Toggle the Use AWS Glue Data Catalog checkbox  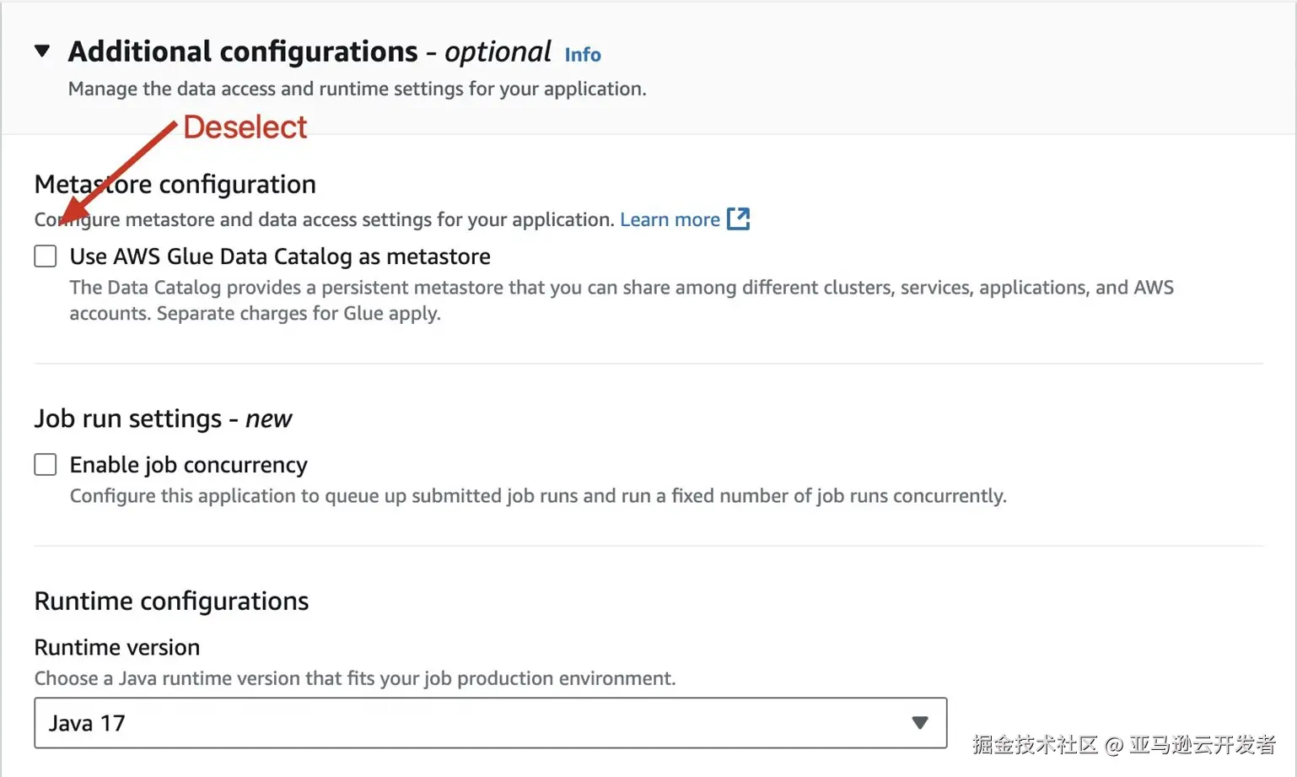click(x=46, y=256)
